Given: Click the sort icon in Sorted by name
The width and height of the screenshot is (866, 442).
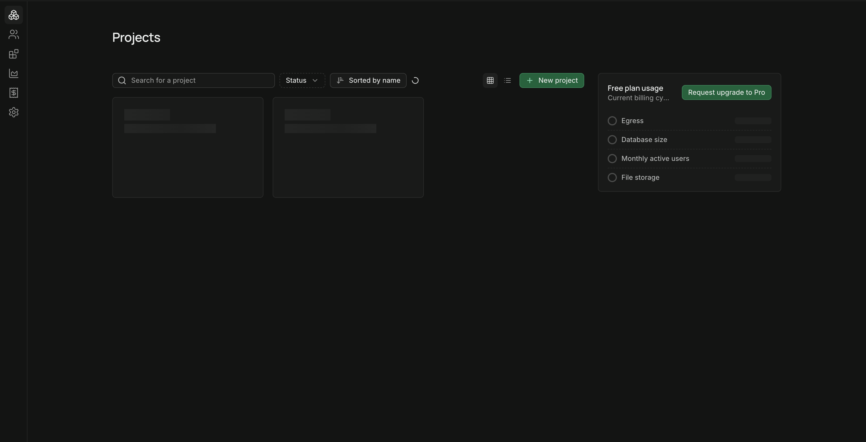Looking at the screenshot, I should coord(340,80).
